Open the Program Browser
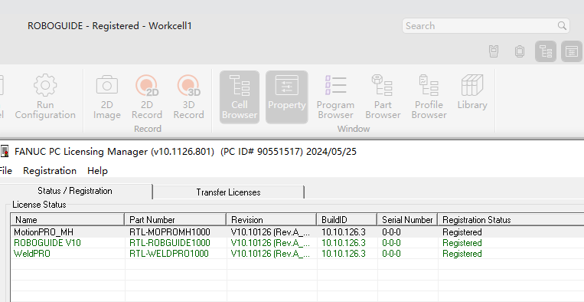 (335, 97)
